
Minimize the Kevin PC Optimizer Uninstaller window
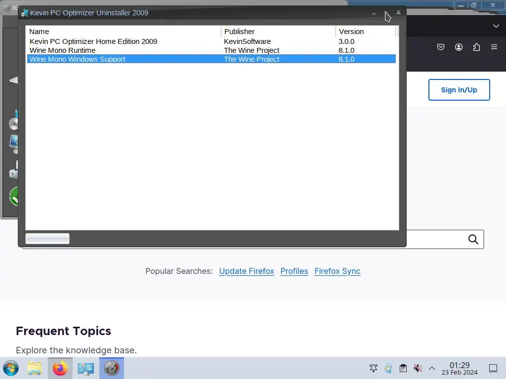pyautogui.click(x=374, y=13)
